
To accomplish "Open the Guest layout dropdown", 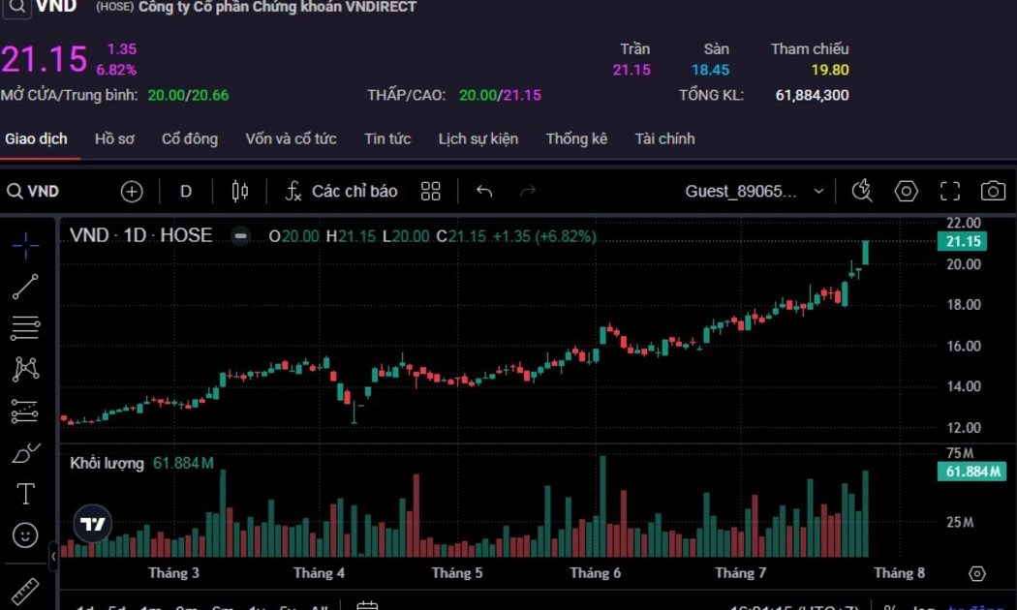I will (x=755, y=192).
